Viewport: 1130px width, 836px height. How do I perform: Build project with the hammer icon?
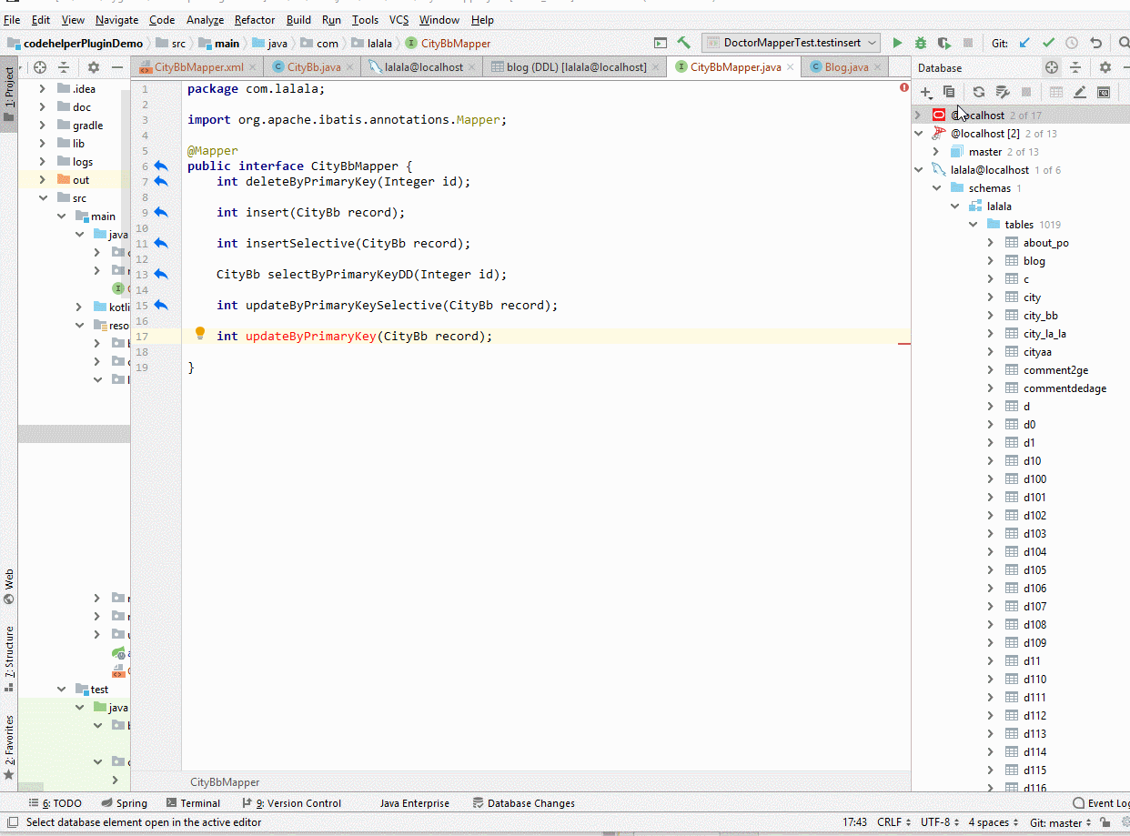[x=684, y=43]
